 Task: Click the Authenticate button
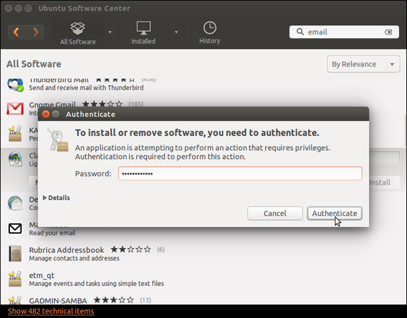tap(334, 213)
